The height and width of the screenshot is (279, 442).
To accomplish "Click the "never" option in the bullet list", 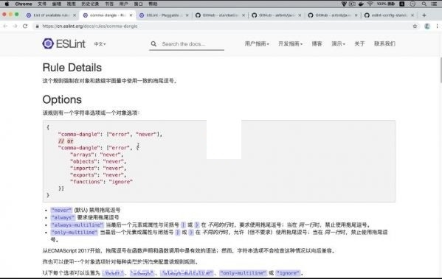I will (61, 210).
